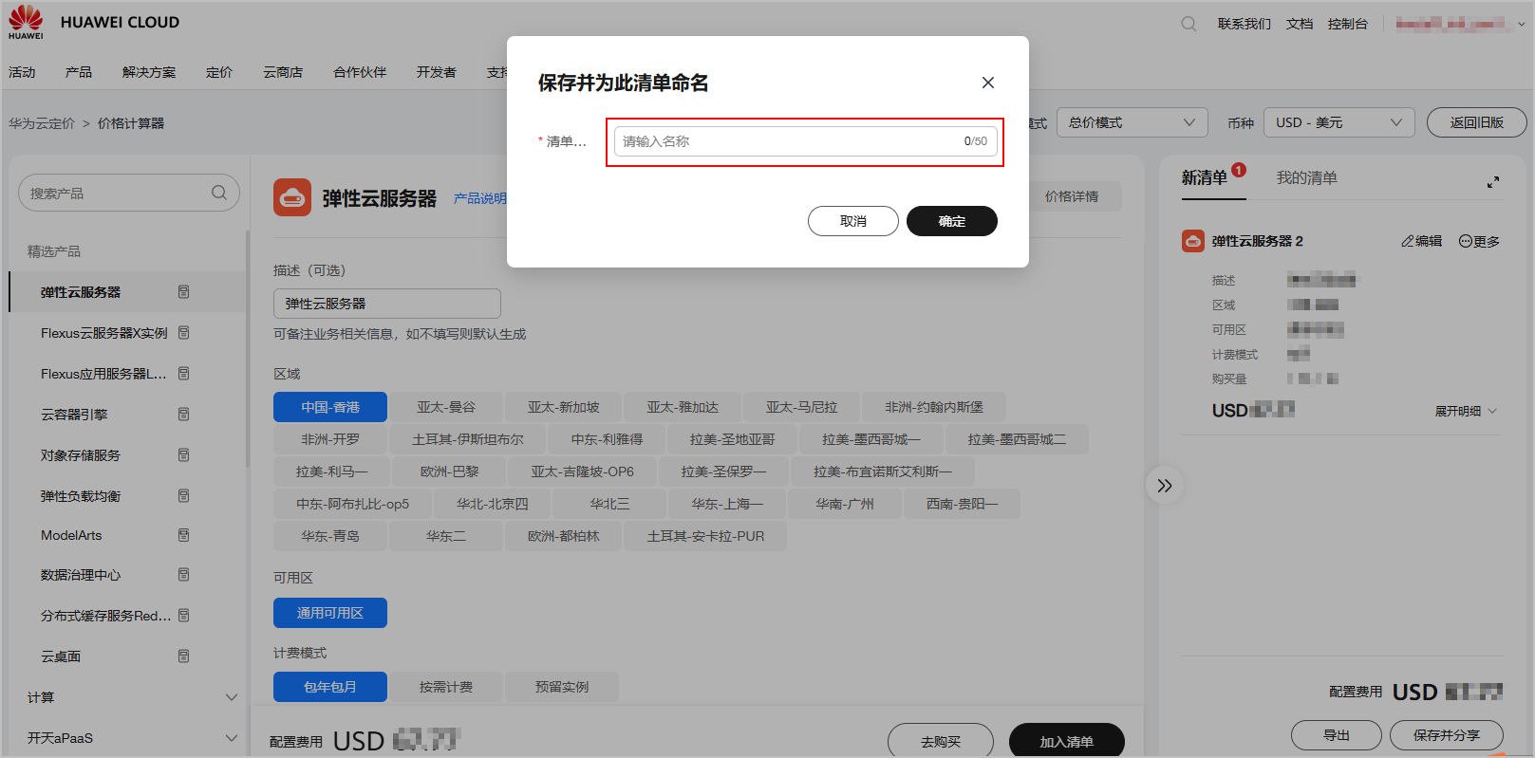
Task: Click calculator icon beside 数据治理中心
Action: [x=184, y=575]
